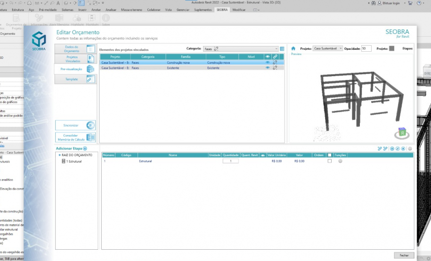Open the Gerenciar ribbon tab
This screenshot has width=431, height=261.
point(183,9)
